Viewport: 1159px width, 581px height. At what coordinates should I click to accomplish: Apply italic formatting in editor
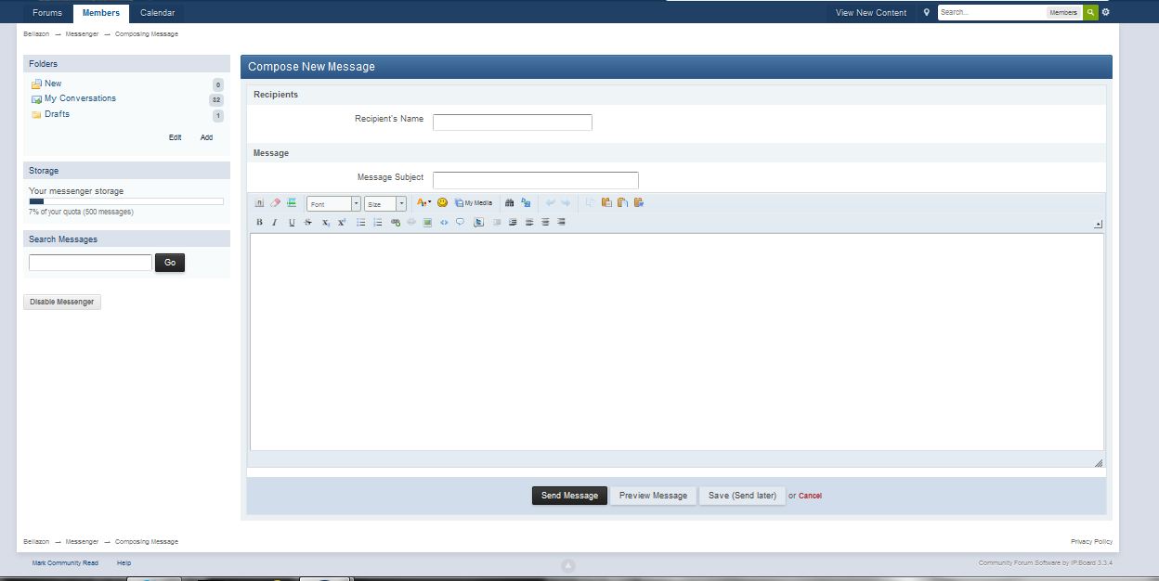coord(275,223)
